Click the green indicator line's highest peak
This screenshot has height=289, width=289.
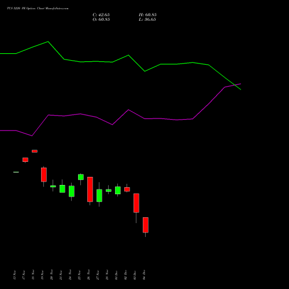click(x=48, y=42)
